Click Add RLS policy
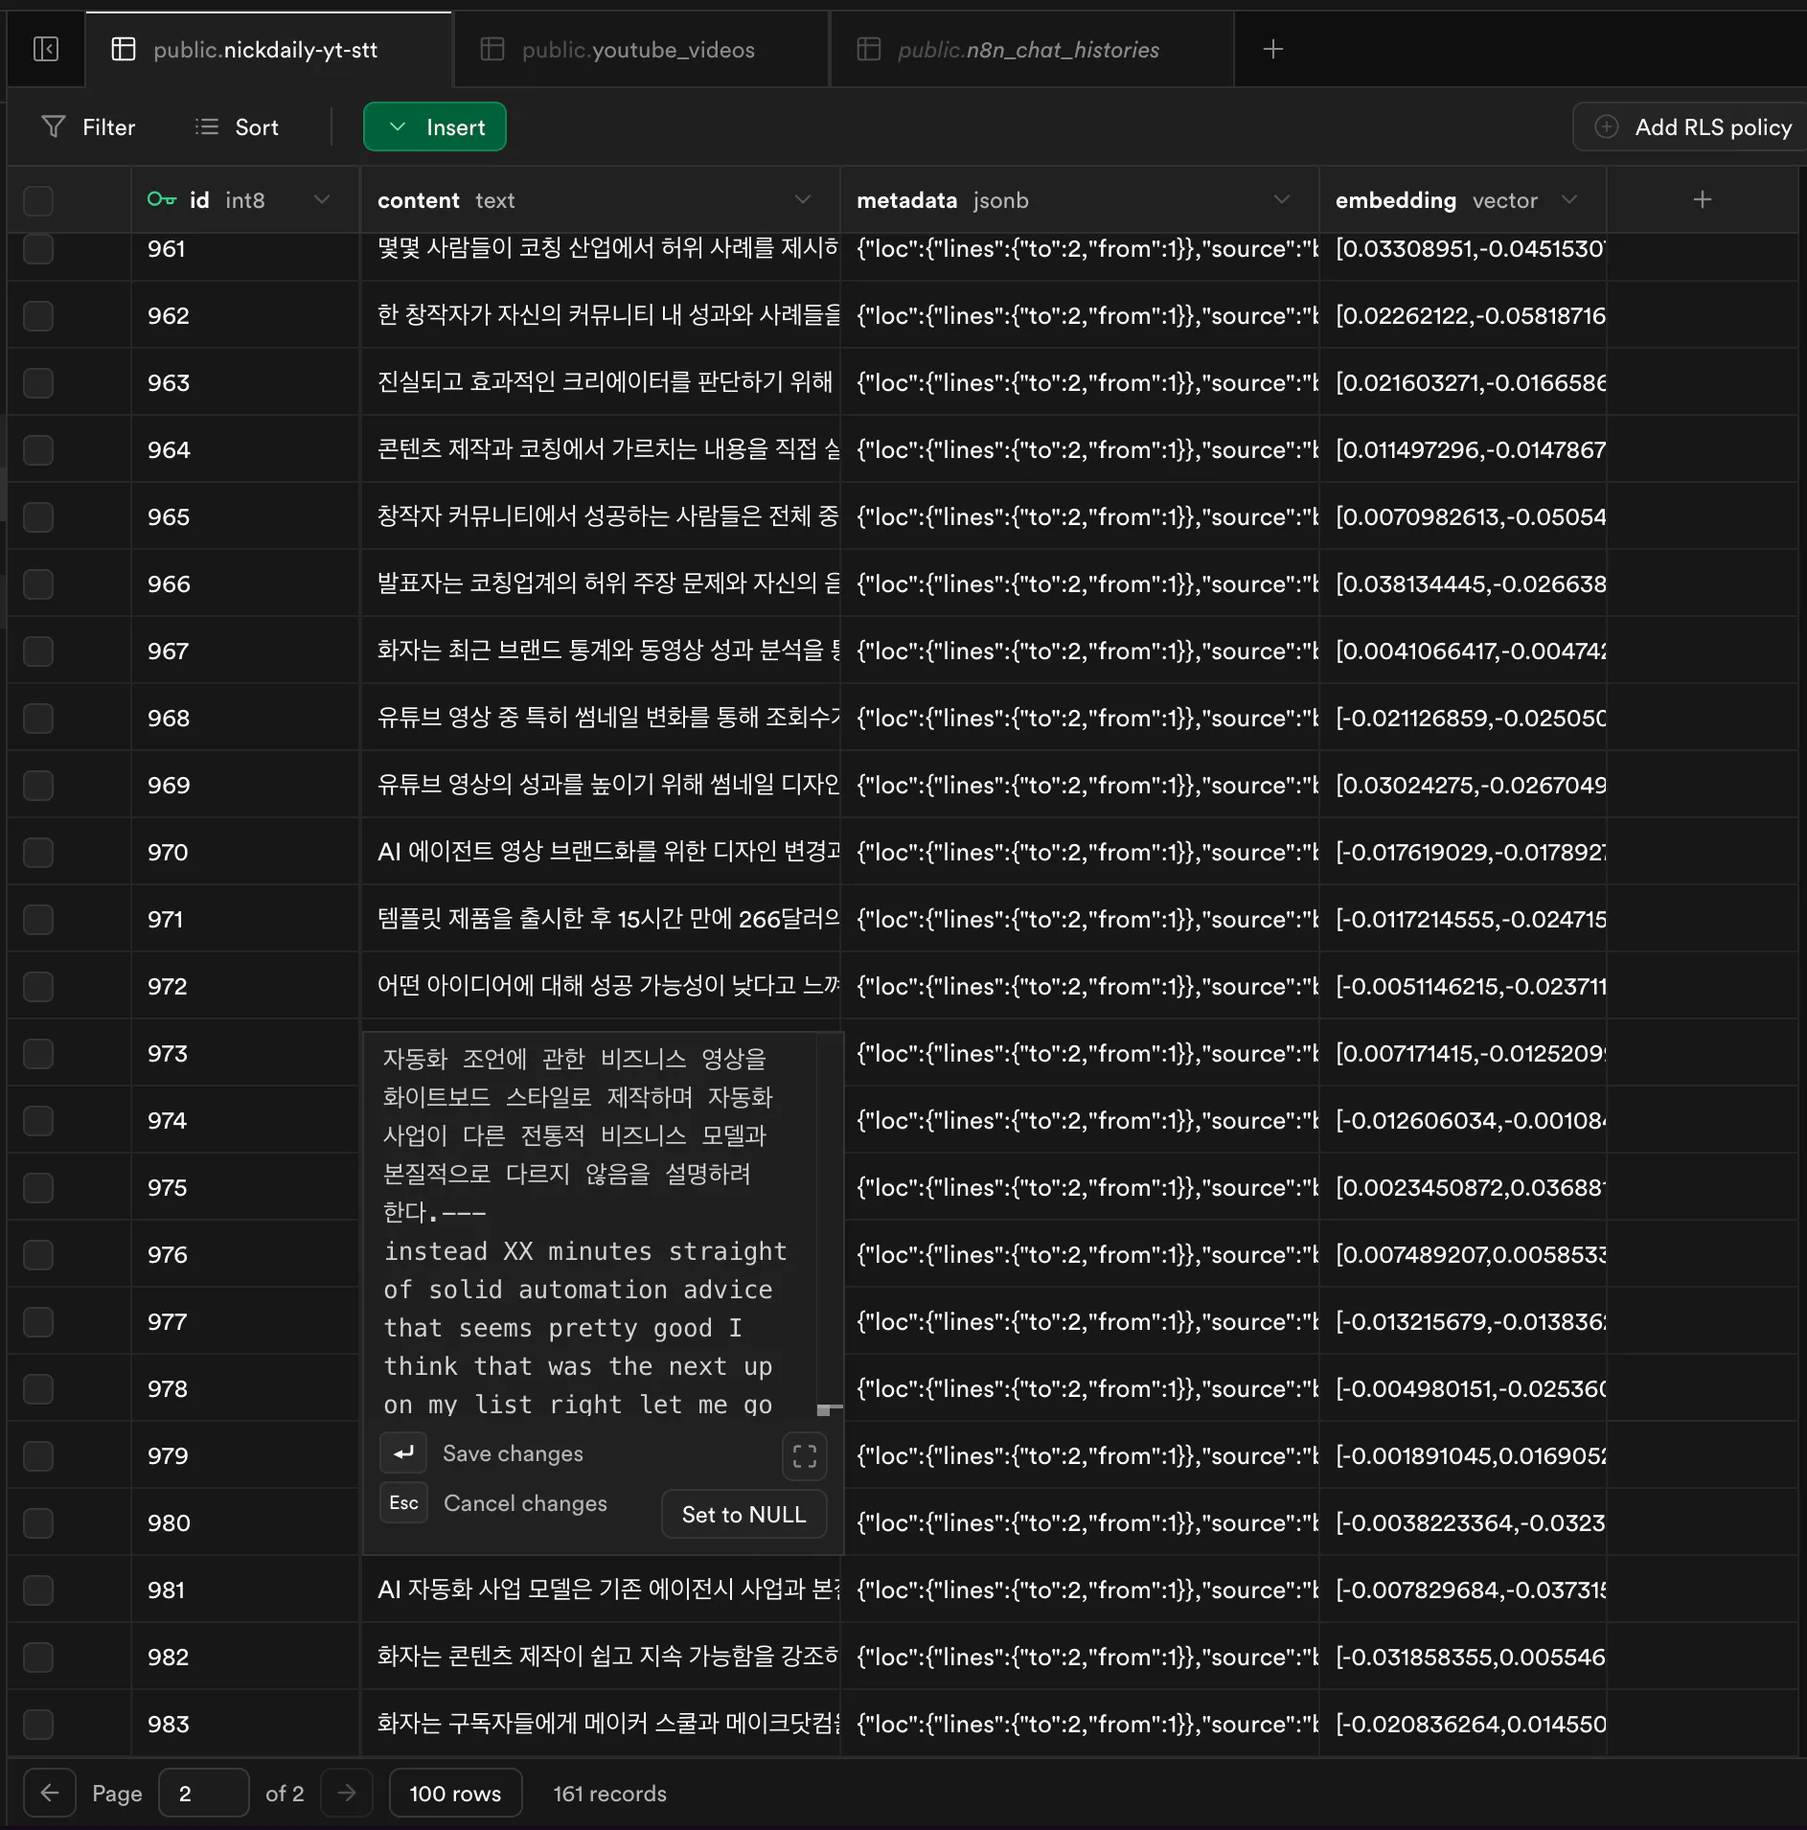Screen dimensions: 1807x1830 (1688, 126)
